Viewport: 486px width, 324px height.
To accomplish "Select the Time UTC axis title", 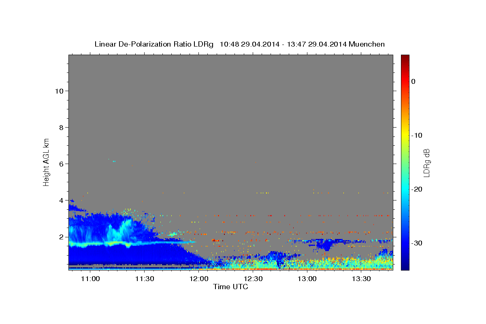I will (x=230, y=287).
